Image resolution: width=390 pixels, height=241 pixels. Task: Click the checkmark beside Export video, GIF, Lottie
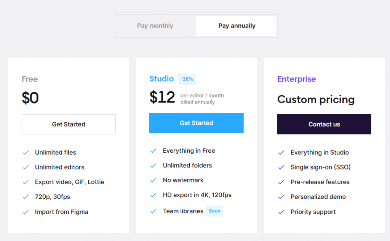[x=26, y=182]
